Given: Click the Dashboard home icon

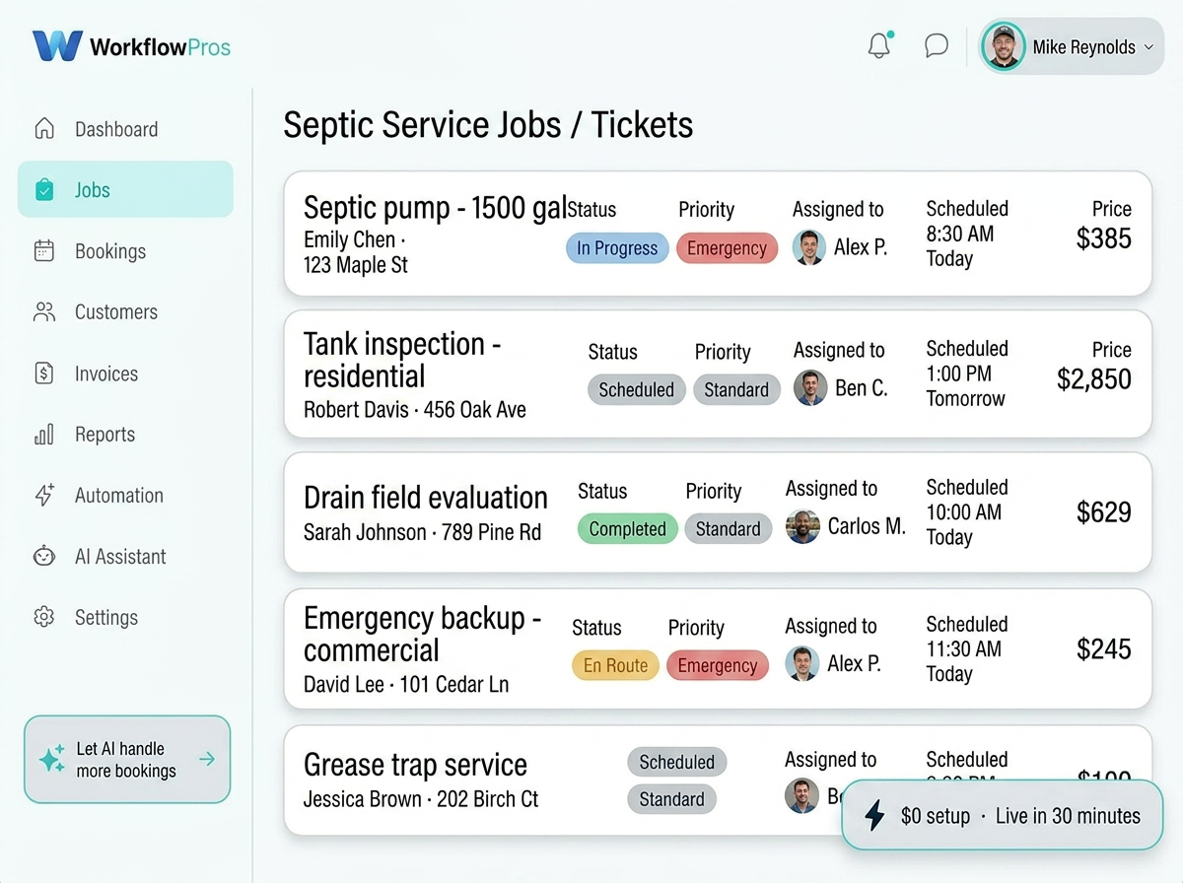Looking at the screenshot, I should 44,129.
